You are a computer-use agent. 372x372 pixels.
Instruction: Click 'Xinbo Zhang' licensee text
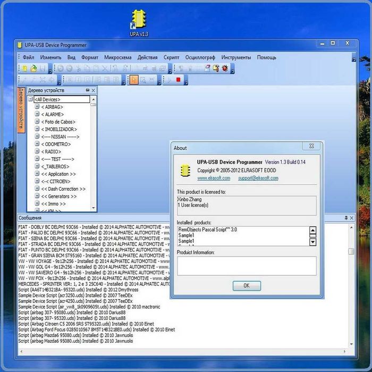[190, 199]
